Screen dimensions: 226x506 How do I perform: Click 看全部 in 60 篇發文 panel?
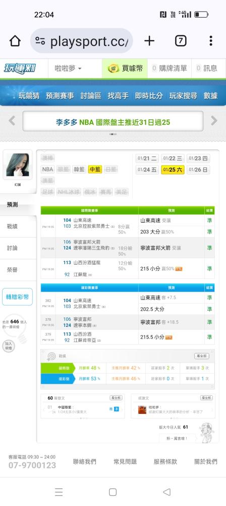(x=116, y=398)
